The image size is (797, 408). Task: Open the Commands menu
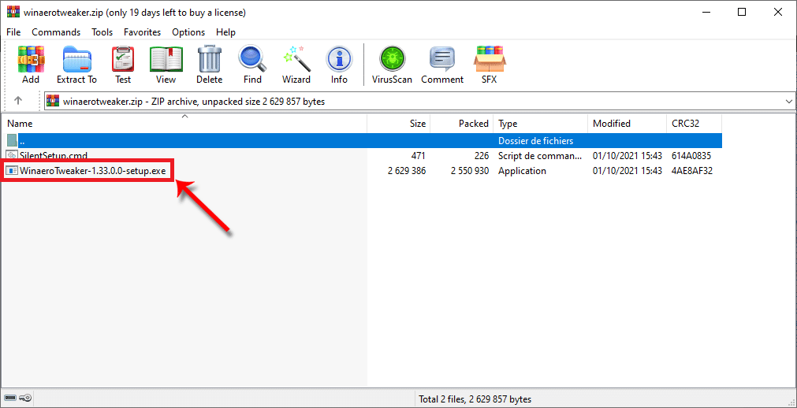point(56,32)
